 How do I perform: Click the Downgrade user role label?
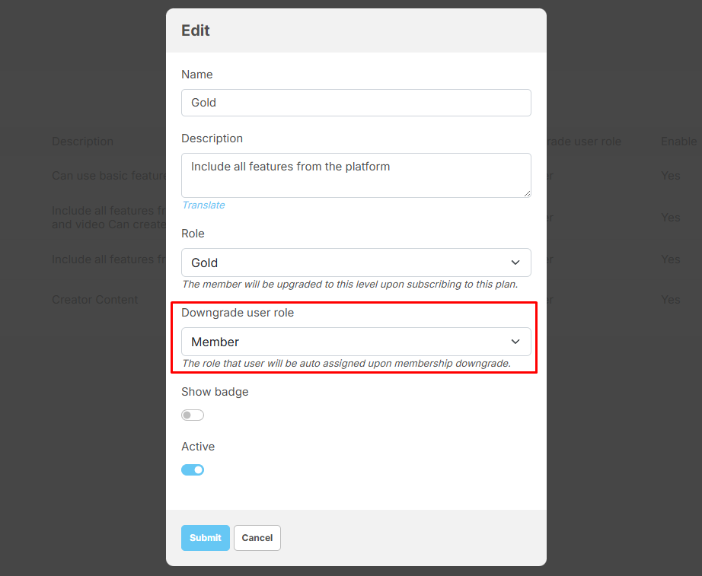tap(237, 313)
